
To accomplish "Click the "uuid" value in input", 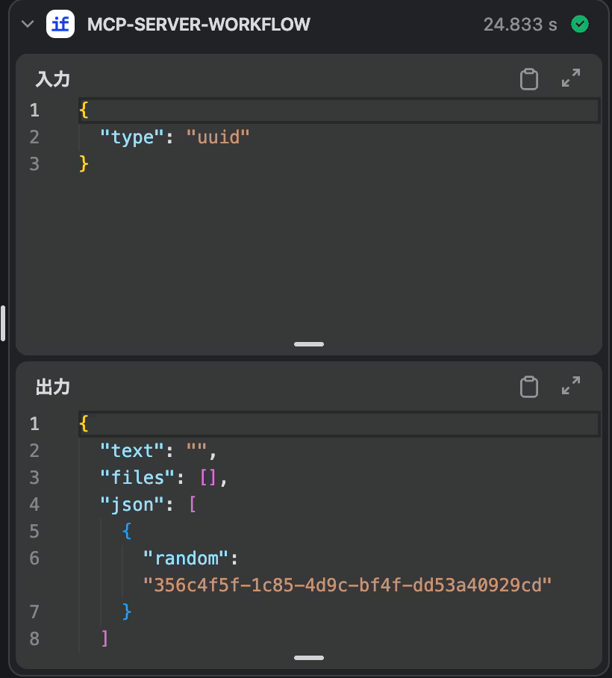I will point(218,137).
